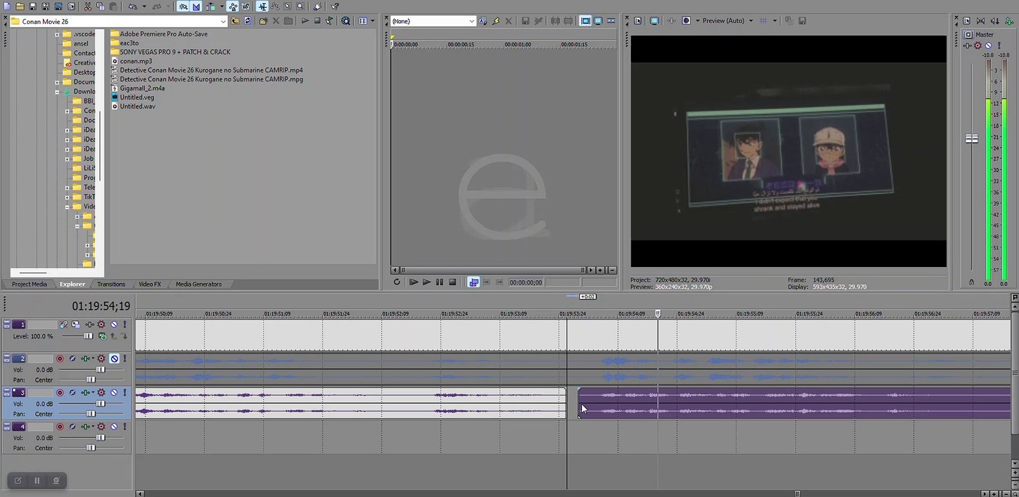
Task: Open the Trimmer (None) media dropdown
Action: tap(472, 21)
